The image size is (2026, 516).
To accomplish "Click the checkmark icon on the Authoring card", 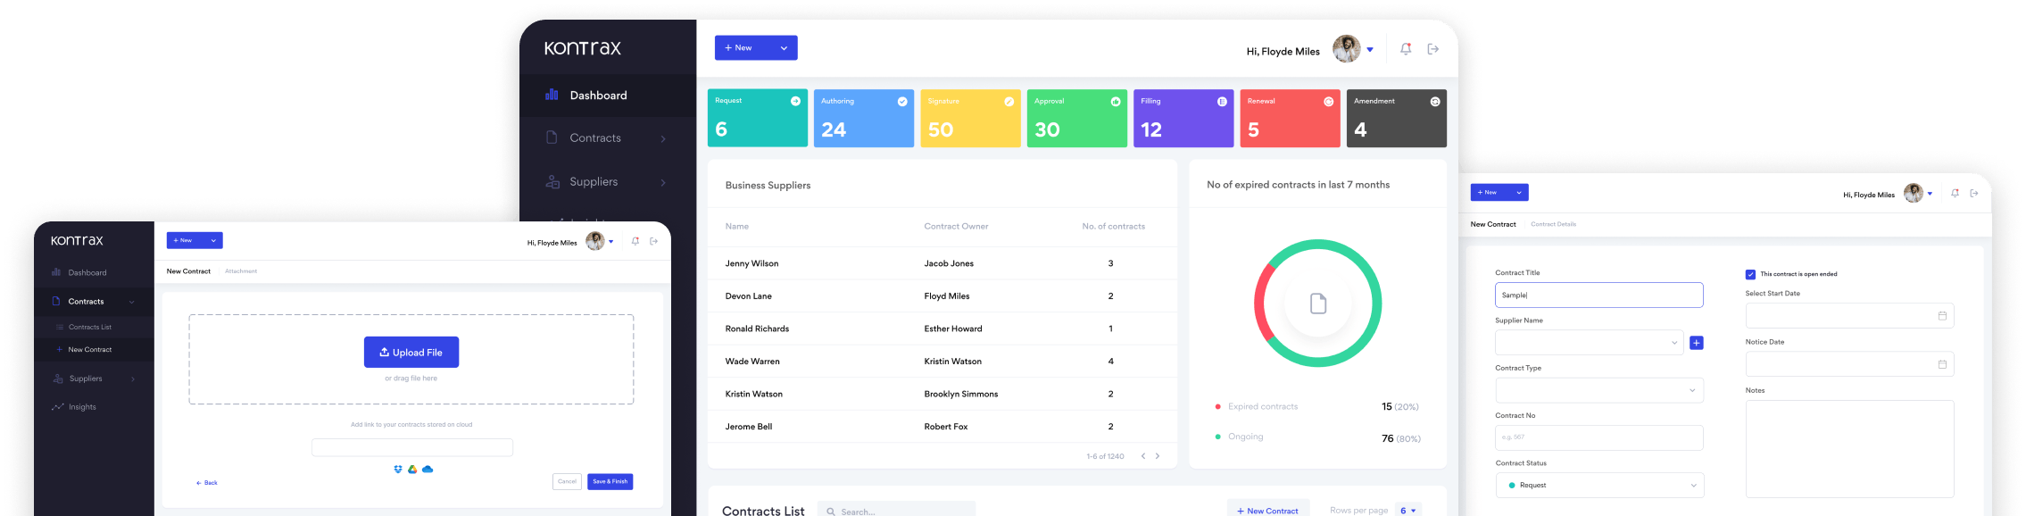I will (x=902, y=102).
